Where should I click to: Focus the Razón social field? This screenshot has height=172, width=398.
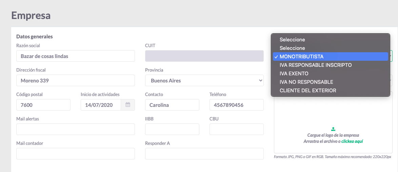click(75, 56)
